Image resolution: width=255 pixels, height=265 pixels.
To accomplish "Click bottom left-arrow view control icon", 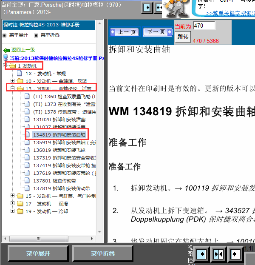I will [235, 254].
